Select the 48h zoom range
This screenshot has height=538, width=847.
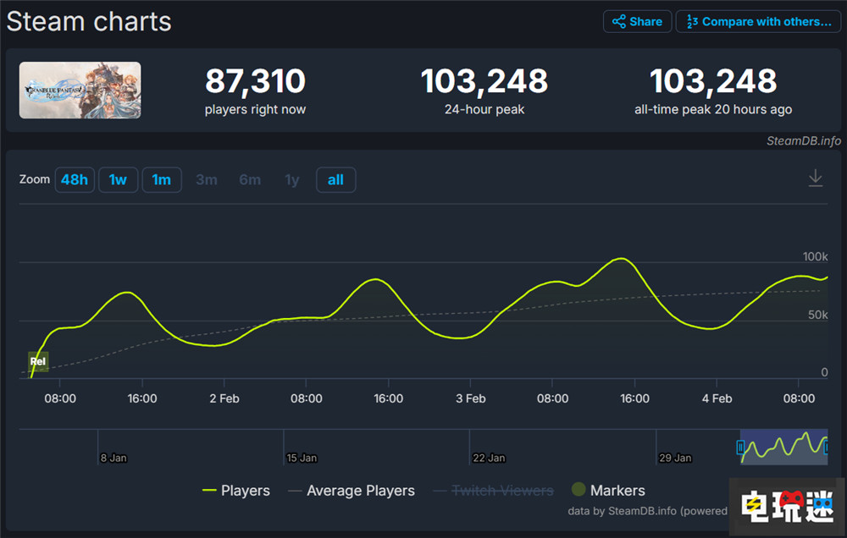(75, 179)
